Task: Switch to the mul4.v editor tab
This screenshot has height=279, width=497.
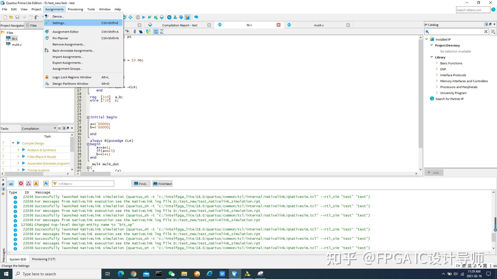Action: (319, 25)
